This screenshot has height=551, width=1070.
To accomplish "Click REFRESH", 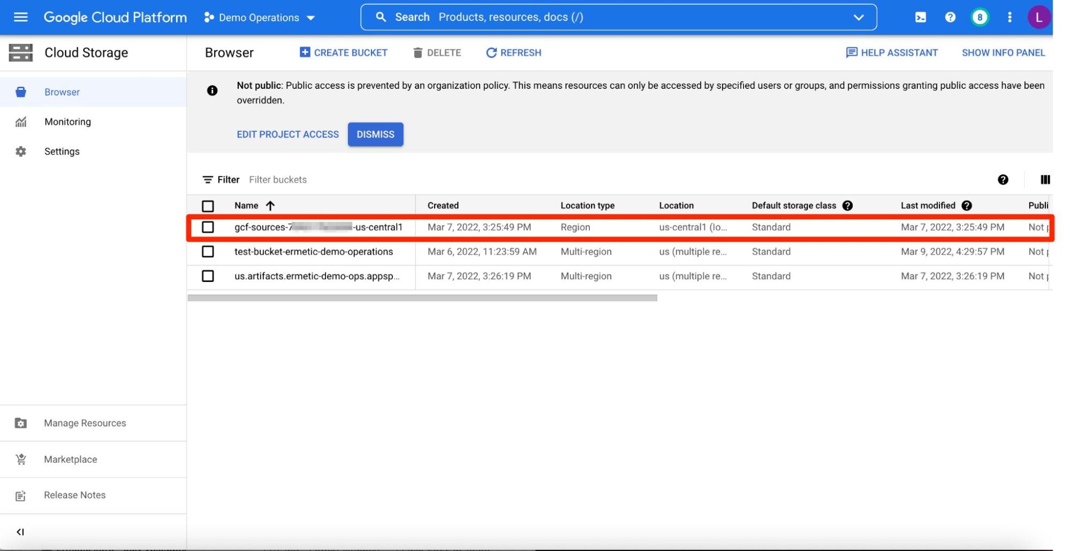I will [513, 52].
